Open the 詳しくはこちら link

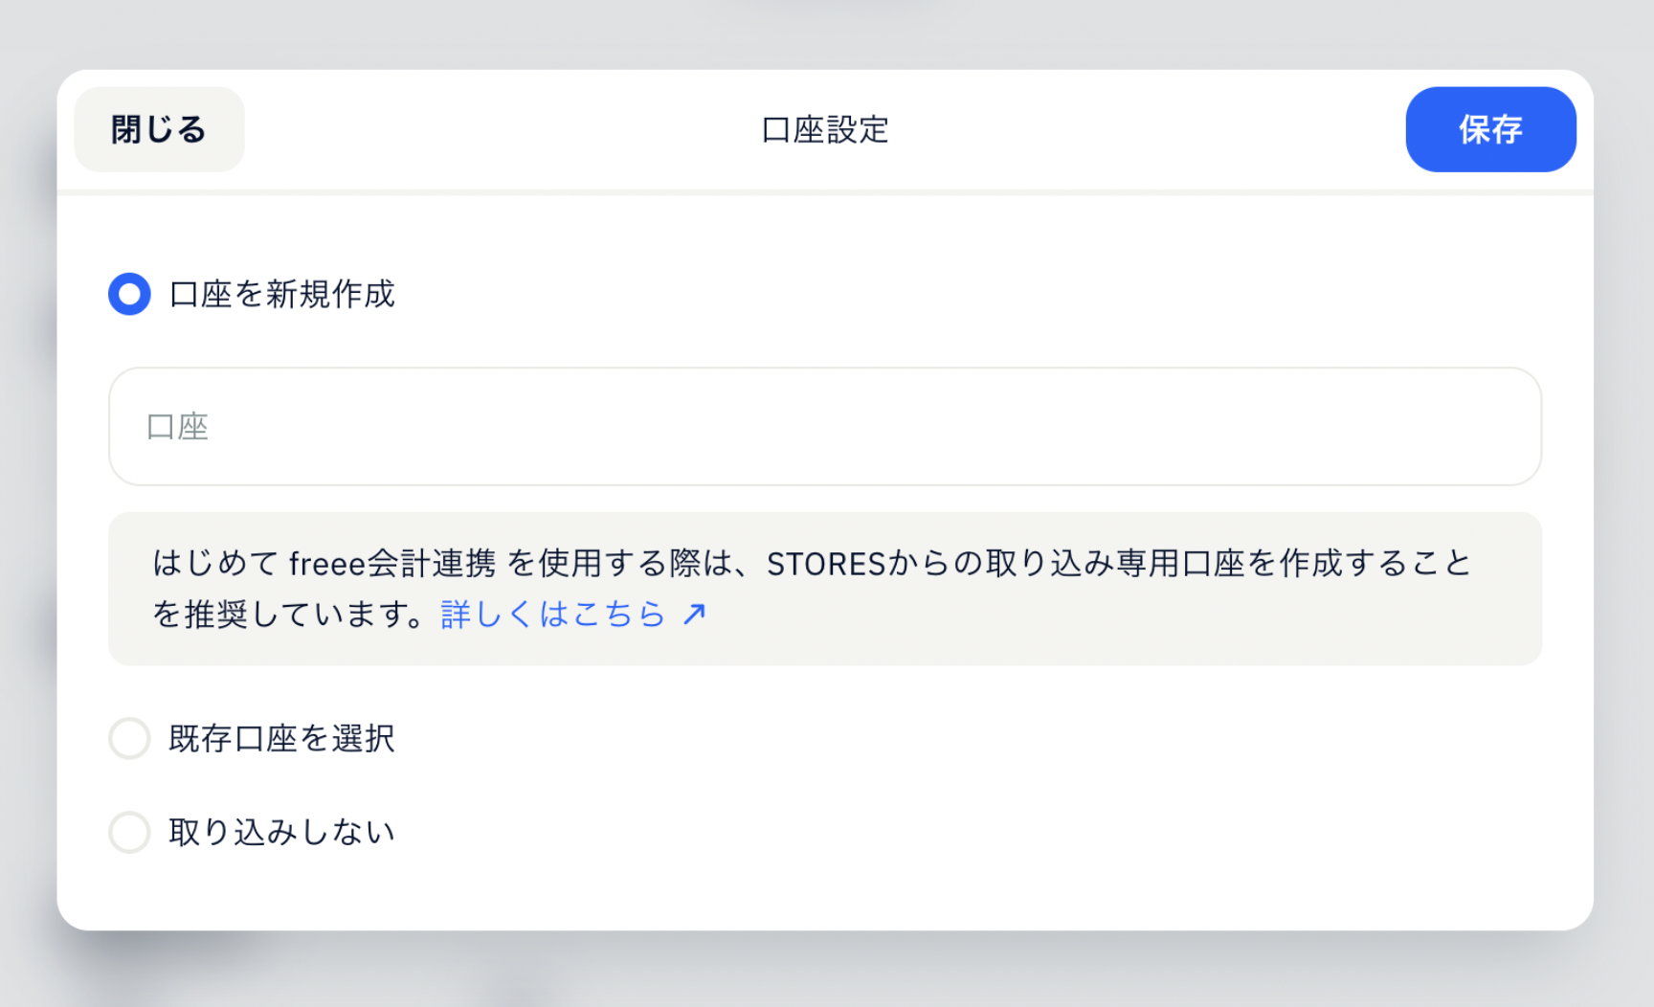(552, 614)
